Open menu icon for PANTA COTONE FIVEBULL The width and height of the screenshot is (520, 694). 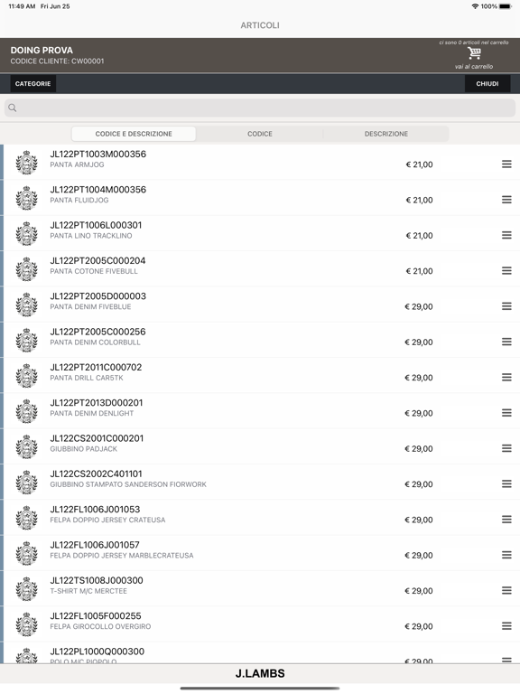tap(506, 271)
